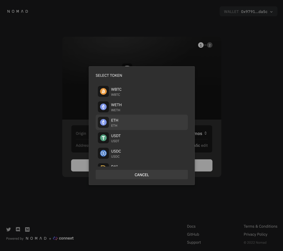The width and height of the screenshot is (283, 251).
Task: Open the Discord community icon
Action: click(x=18, y=229)
